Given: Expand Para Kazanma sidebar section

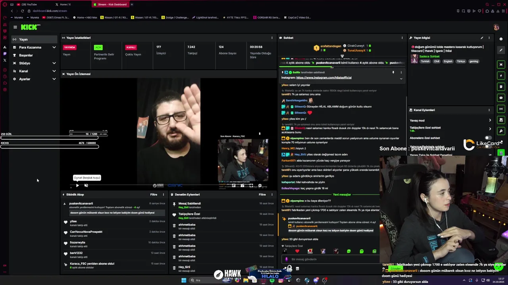Looking at the screenshot, I should pos(54,47).
